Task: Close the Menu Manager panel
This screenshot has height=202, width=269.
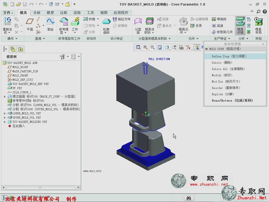Action: pos(263,44)
